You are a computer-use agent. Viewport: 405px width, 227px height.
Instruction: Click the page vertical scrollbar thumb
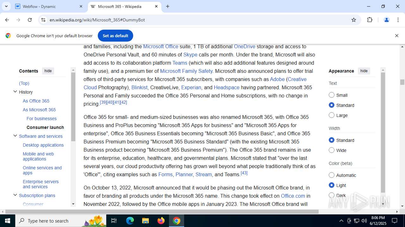(402, 82)
